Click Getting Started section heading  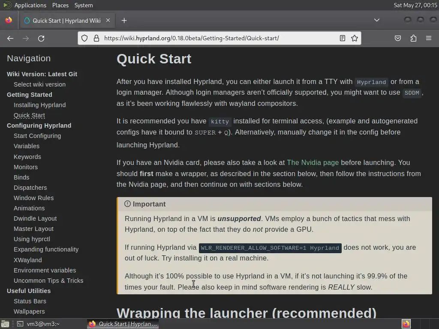30,95
